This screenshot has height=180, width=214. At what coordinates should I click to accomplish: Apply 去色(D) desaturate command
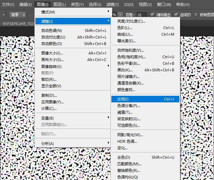point(145,157)
